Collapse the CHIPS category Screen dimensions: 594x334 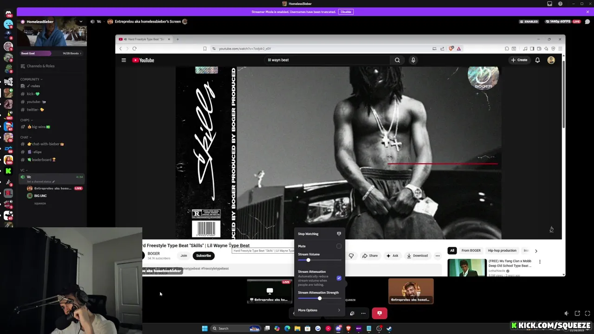click(x=26, y=120)
